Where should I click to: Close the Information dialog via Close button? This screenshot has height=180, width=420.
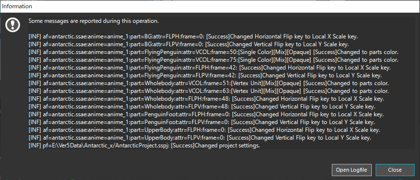click(x=395, y=170)
